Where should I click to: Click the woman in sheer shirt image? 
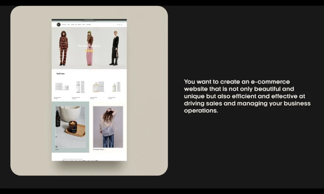pos(108,127)
